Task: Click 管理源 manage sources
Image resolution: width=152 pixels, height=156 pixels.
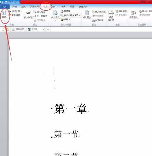Action: (65, 11)
